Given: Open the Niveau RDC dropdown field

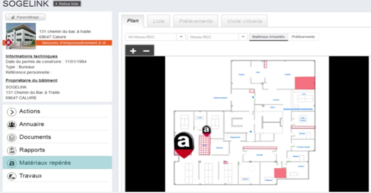Looking at the screenshot, I should (x=217, y=37).
